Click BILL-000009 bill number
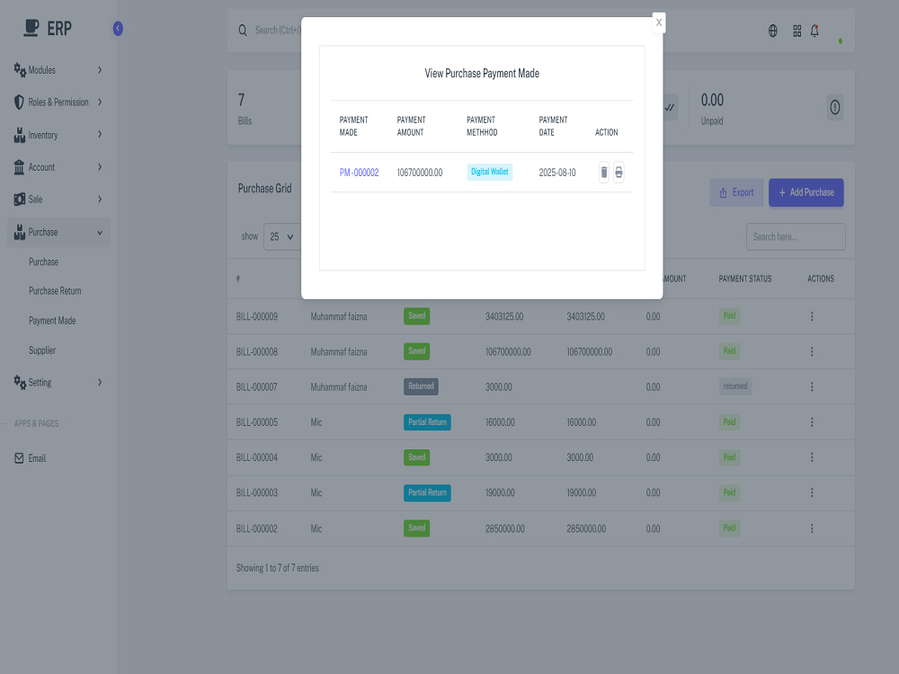This screenshot has height=674, width=899. tap(257, 316)
